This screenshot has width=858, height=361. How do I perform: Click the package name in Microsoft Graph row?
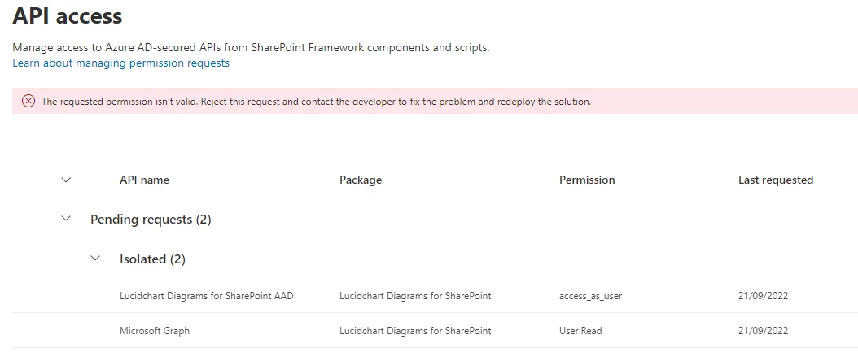[x=415, y=330]
